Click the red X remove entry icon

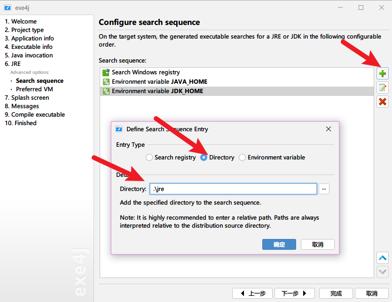point(383,101)
